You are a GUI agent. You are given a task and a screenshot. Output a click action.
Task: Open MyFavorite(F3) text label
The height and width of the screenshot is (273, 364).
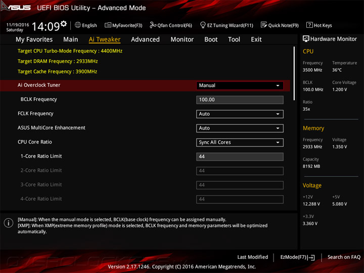point(127,25)
